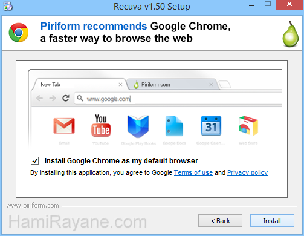
Task: Click the YouTube icon in the preview
Action: 101,125
